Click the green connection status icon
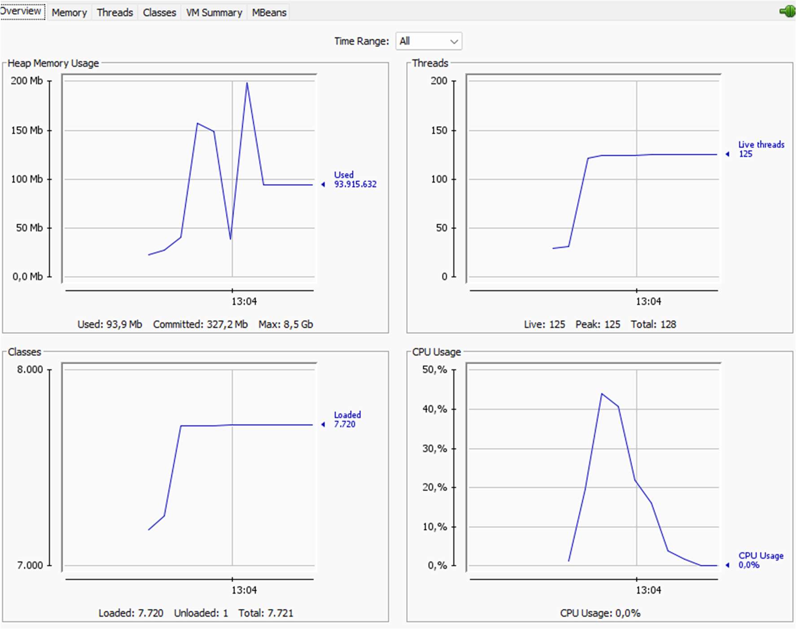The image size is (796, 629). pyautogui.click(x=787, y=11)
